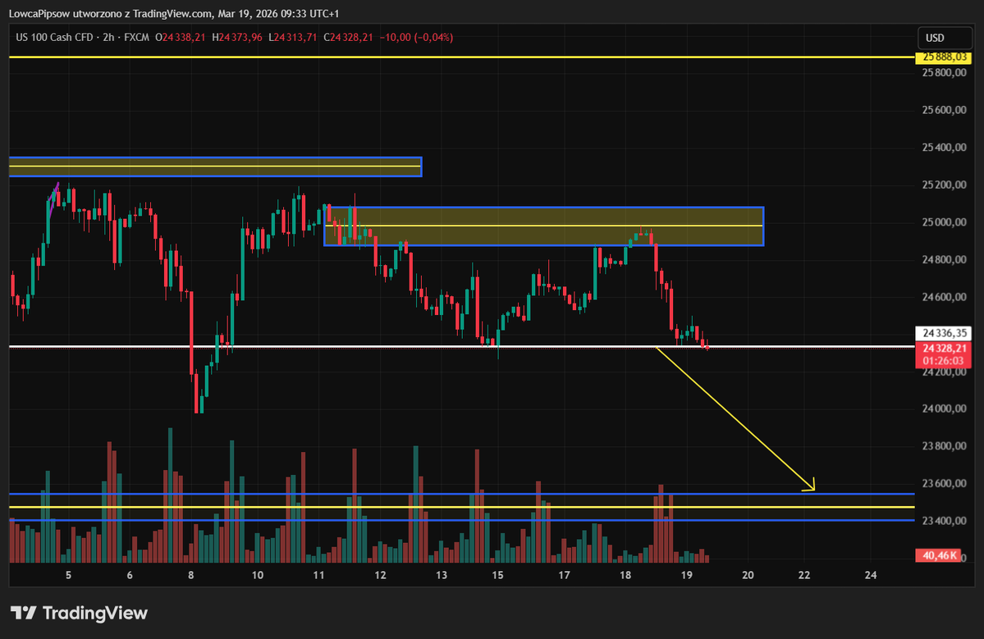The image size is (984, 639).
Task: Click the 24600,00 price axis tick
Action: point(944,297)
